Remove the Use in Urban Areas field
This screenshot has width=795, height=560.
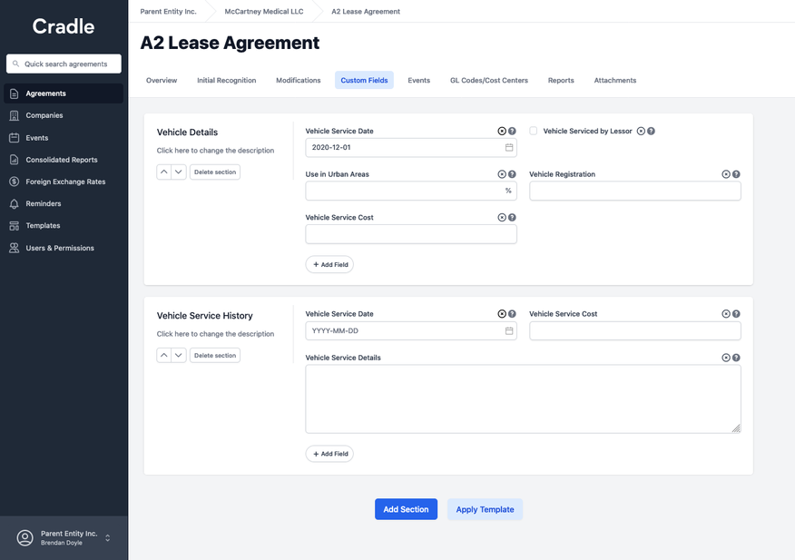click(x=502, y=174)
